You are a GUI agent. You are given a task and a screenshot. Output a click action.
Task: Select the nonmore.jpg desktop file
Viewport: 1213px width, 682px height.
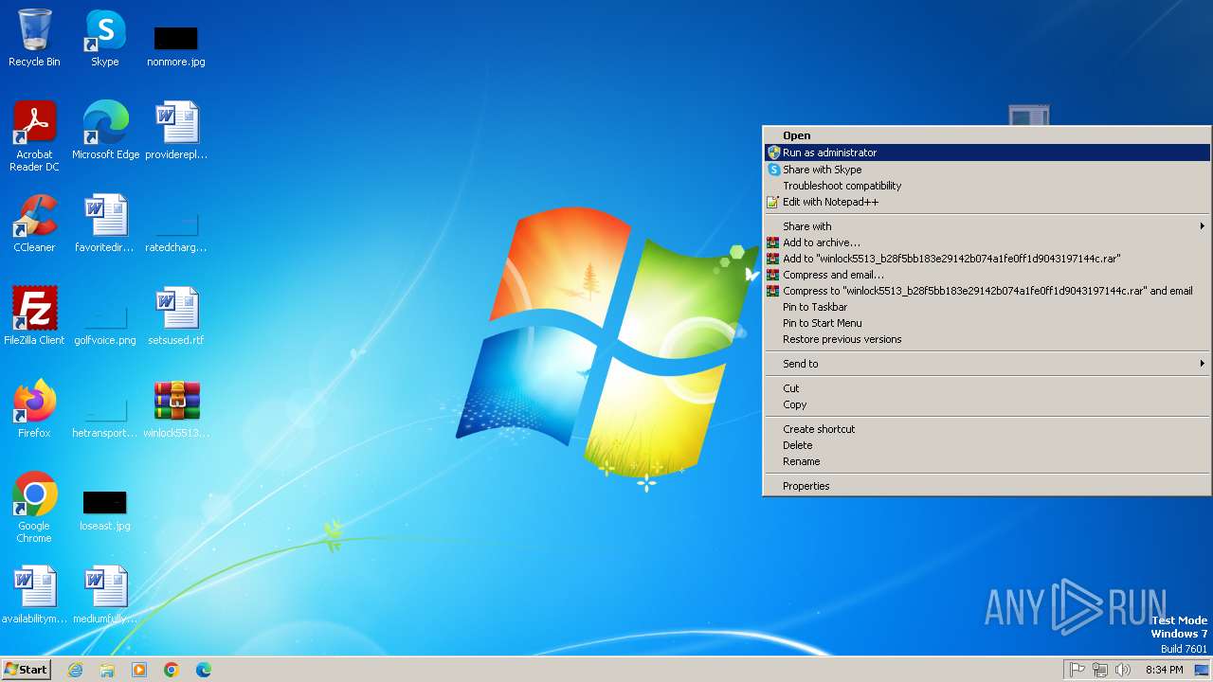[x=175, y=45]
